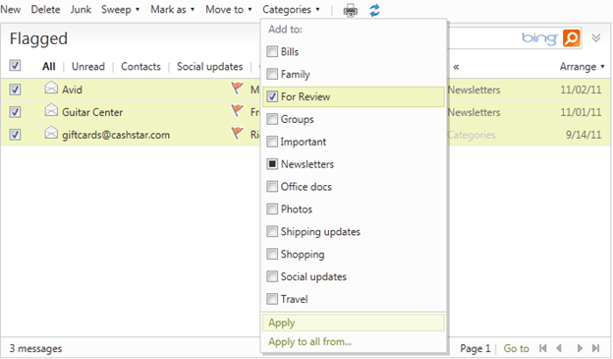Uncheck the Guitar Center message checkbox
This screenshot has width=613, height=359.
click(15, 112)
